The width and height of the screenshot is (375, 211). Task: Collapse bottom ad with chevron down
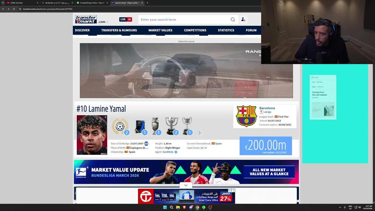[186, 185]
